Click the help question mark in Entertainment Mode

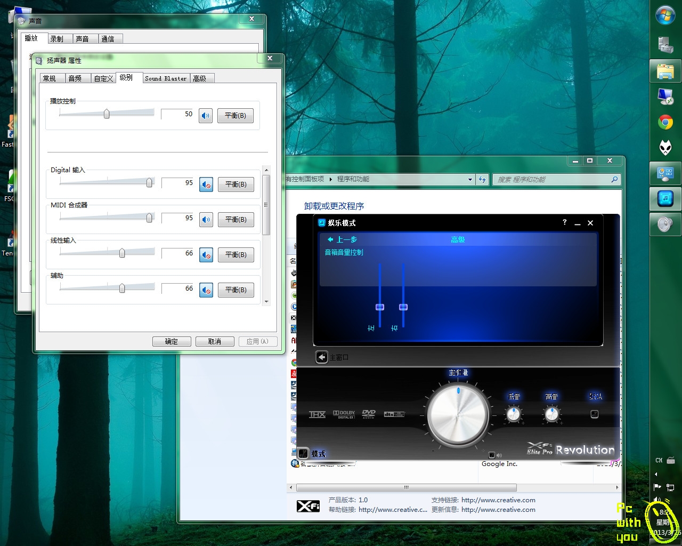pos(565,222)
